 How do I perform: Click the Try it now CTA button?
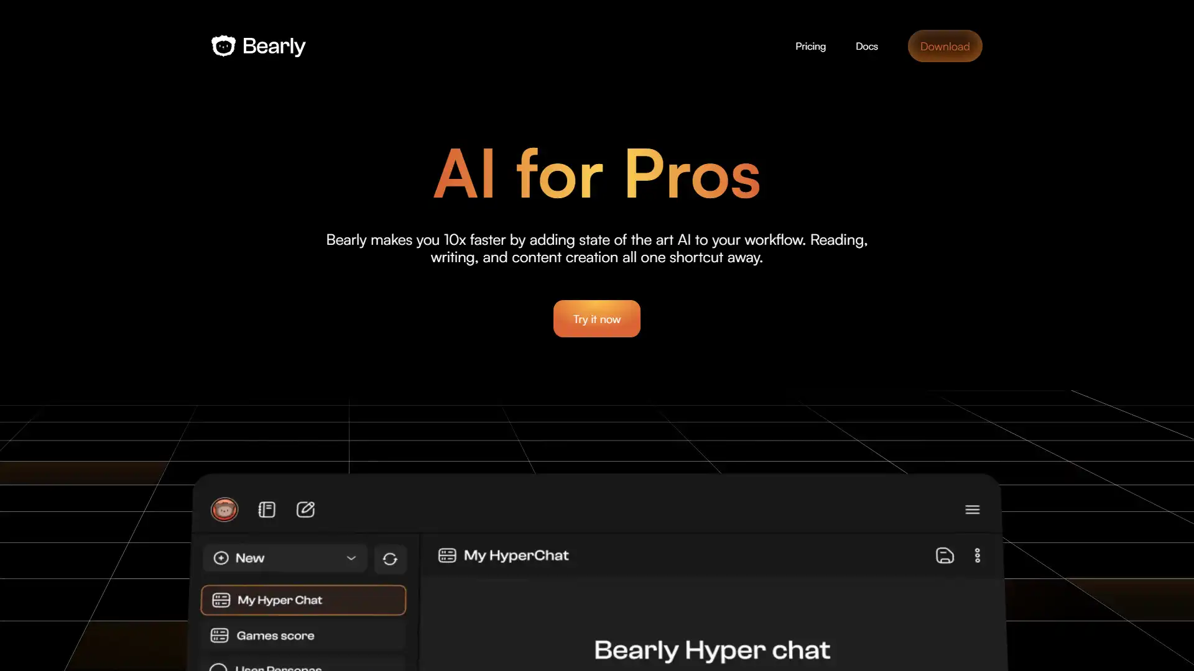coord(597,319)
